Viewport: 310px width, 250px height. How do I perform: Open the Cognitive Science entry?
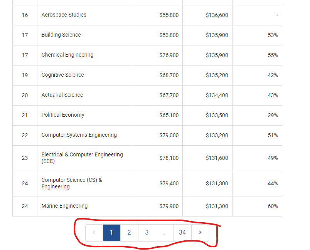(62, 75)
